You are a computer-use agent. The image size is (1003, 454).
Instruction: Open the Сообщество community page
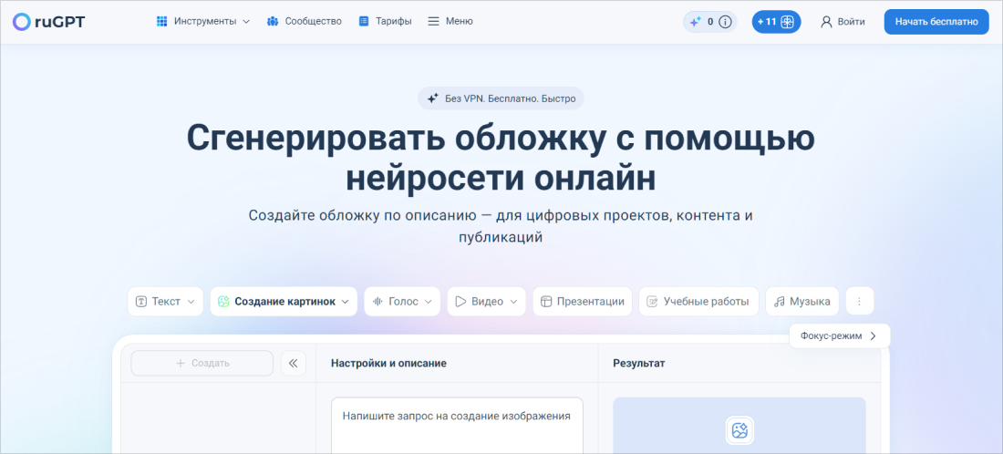tap(304, 21)
